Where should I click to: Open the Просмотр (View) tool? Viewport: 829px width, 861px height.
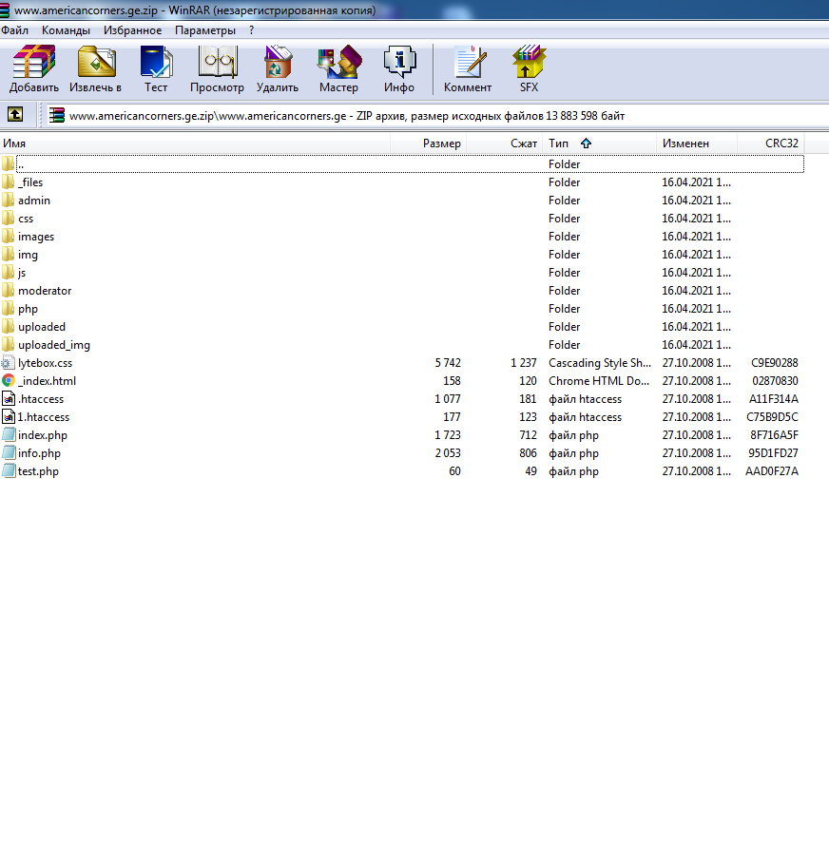(x=217, y=68)
